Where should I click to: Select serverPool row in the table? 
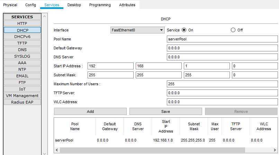coord(166,140)
